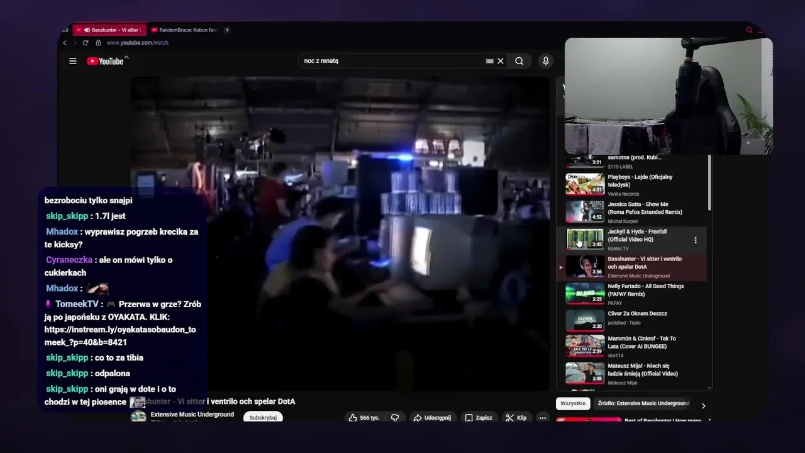Select the Źródło: Extensive Music Underground chip
The image size is (805, 453).
pyautogui.click(x=643, y=403)
